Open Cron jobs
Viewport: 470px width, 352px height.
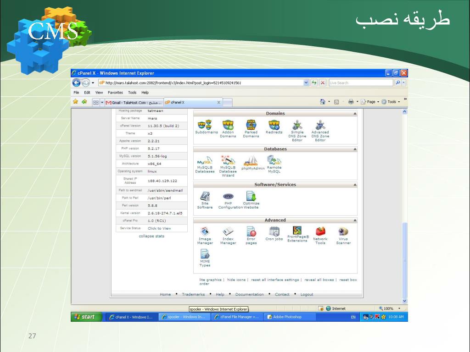(274, 234)
